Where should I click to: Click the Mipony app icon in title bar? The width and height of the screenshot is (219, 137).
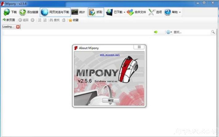2,4
